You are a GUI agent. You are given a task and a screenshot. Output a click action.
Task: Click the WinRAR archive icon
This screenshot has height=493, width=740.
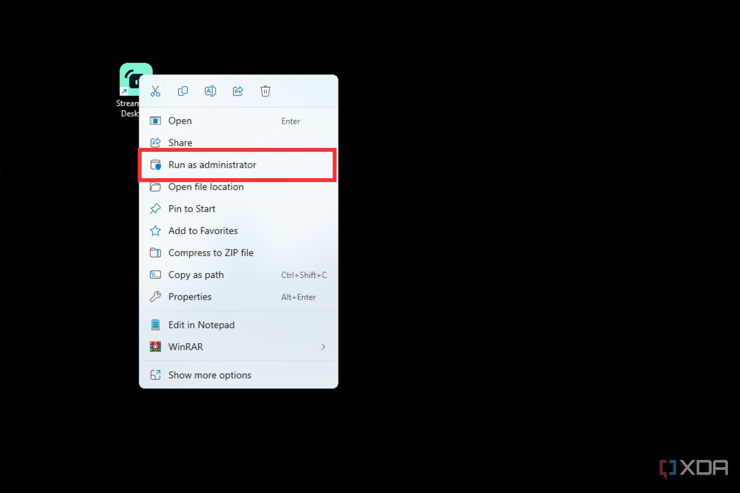[155, 347]
